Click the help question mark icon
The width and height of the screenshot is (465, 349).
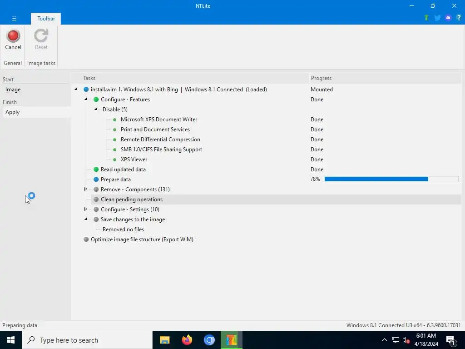click(459, 18)
